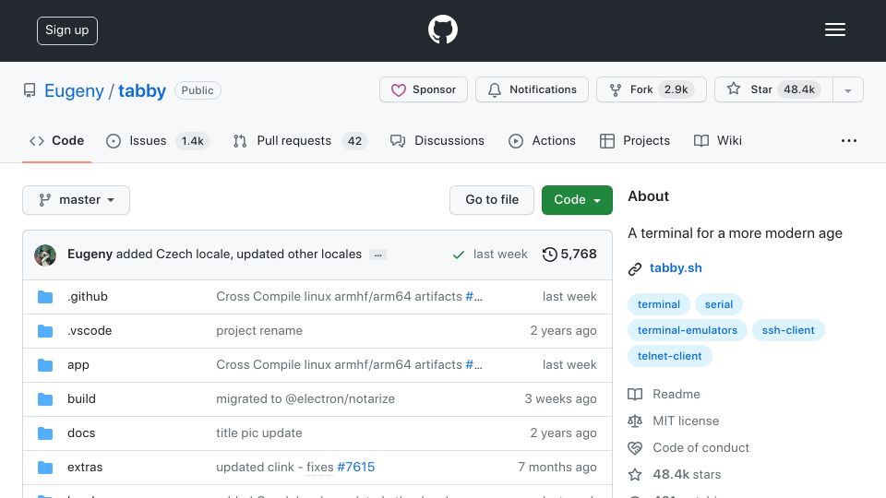Viewport: 886px width, 498px height.
Task: Click the Readme book icon
Action: pos(635,394)
